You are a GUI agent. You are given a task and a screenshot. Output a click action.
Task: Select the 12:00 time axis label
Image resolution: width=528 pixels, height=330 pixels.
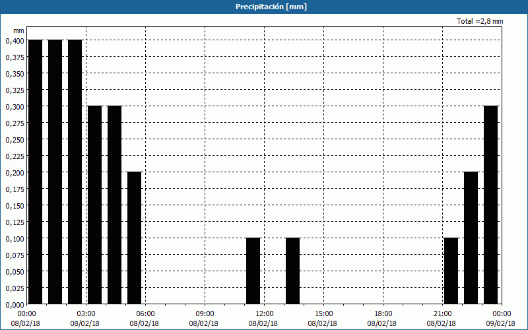tap(264, 313)
